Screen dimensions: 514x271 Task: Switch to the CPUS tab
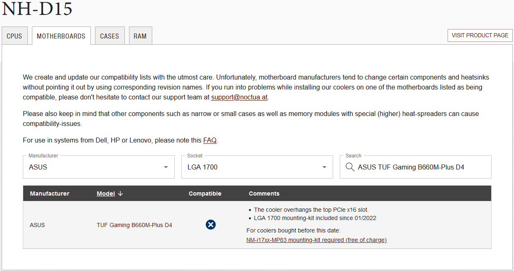(15, 36)
